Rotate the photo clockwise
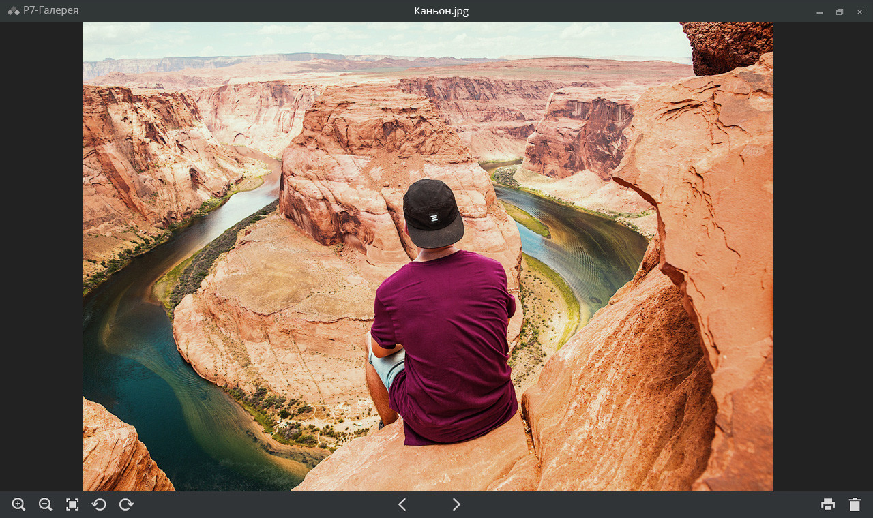Image resolution: width=873 pixels, height=518 pixels. click(x=126, y=504)
